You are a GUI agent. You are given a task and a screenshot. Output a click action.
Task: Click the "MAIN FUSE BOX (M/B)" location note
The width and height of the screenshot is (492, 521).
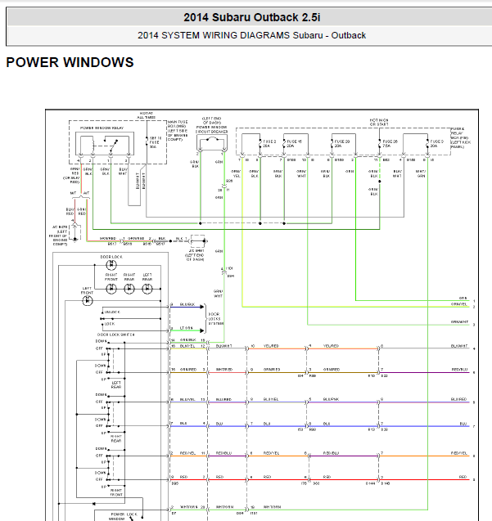pos(178,131)
